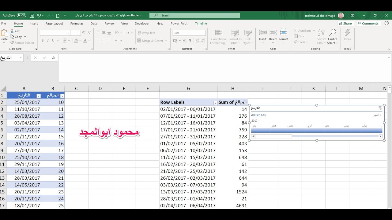The height and width of the screenshot is (220, 392).
Task: Click the Copy icon
Action: [x=12, y=37]
